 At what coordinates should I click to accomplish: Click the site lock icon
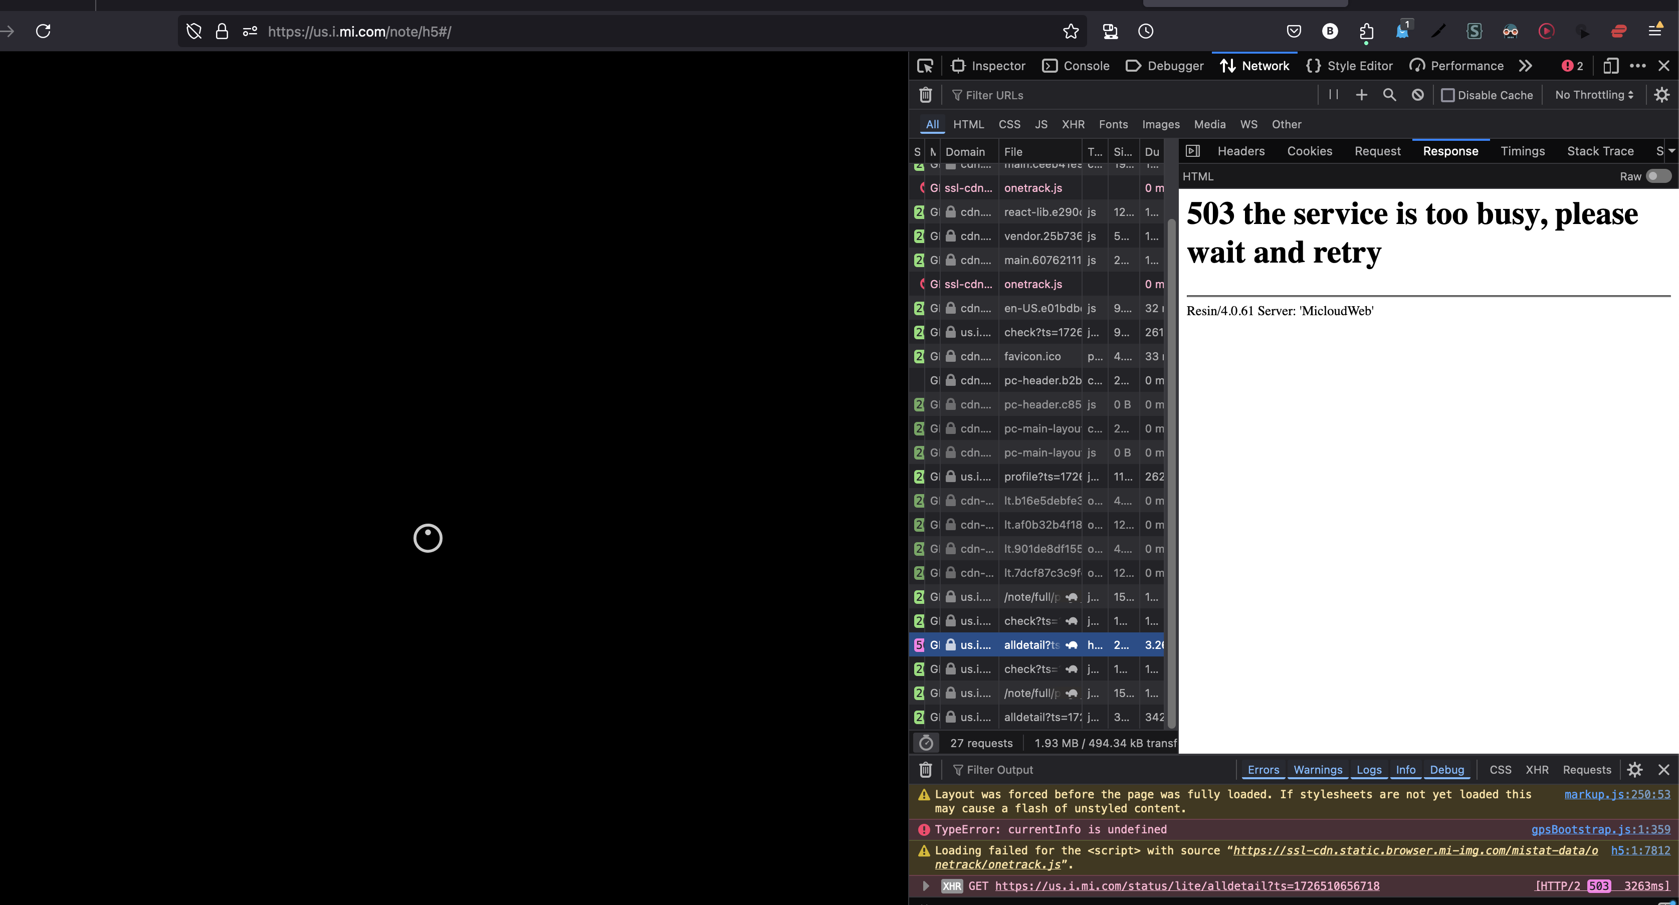[x=222, y=31]
